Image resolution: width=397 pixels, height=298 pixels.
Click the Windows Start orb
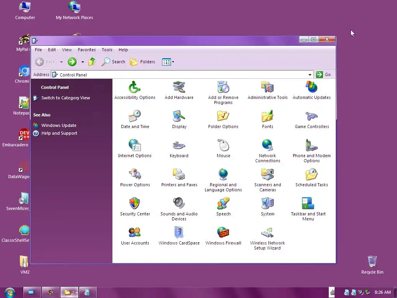pos(10,293)
